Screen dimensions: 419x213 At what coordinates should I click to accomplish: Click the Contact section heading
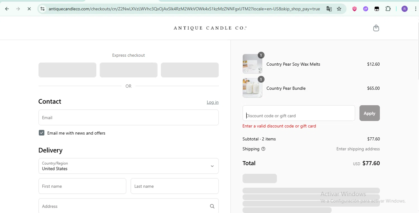(50, 102)
